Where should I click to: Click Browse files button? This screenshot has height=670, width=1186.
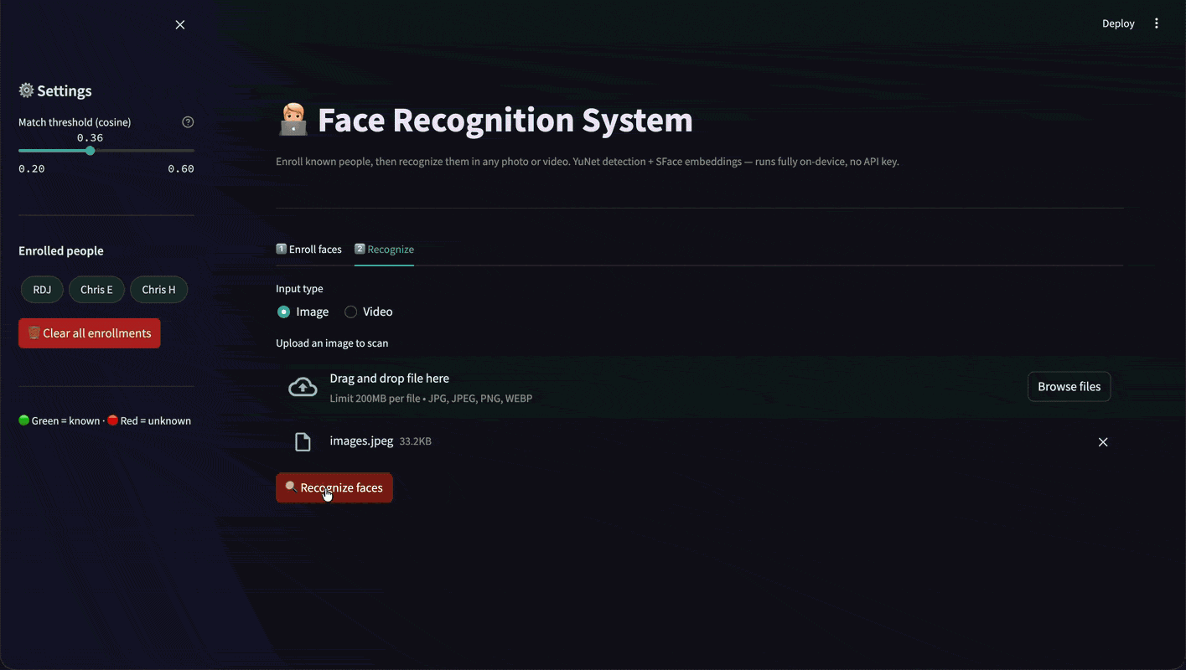[x=1069, y=387]
